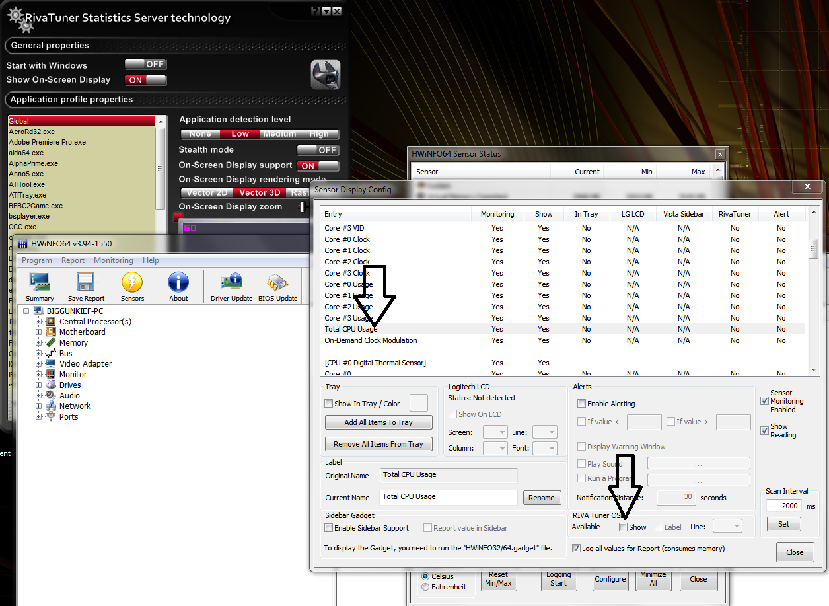This screenshot has width=829, height=606.
Task: Set detection level to Medium
Action: click(280, 134)
